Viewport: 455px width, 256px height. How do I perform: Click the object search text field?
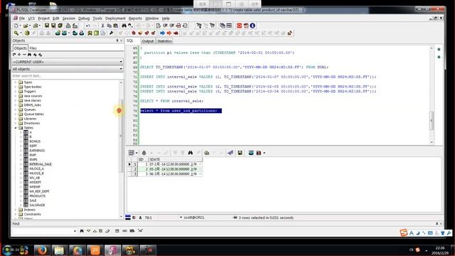coord(65,76)
